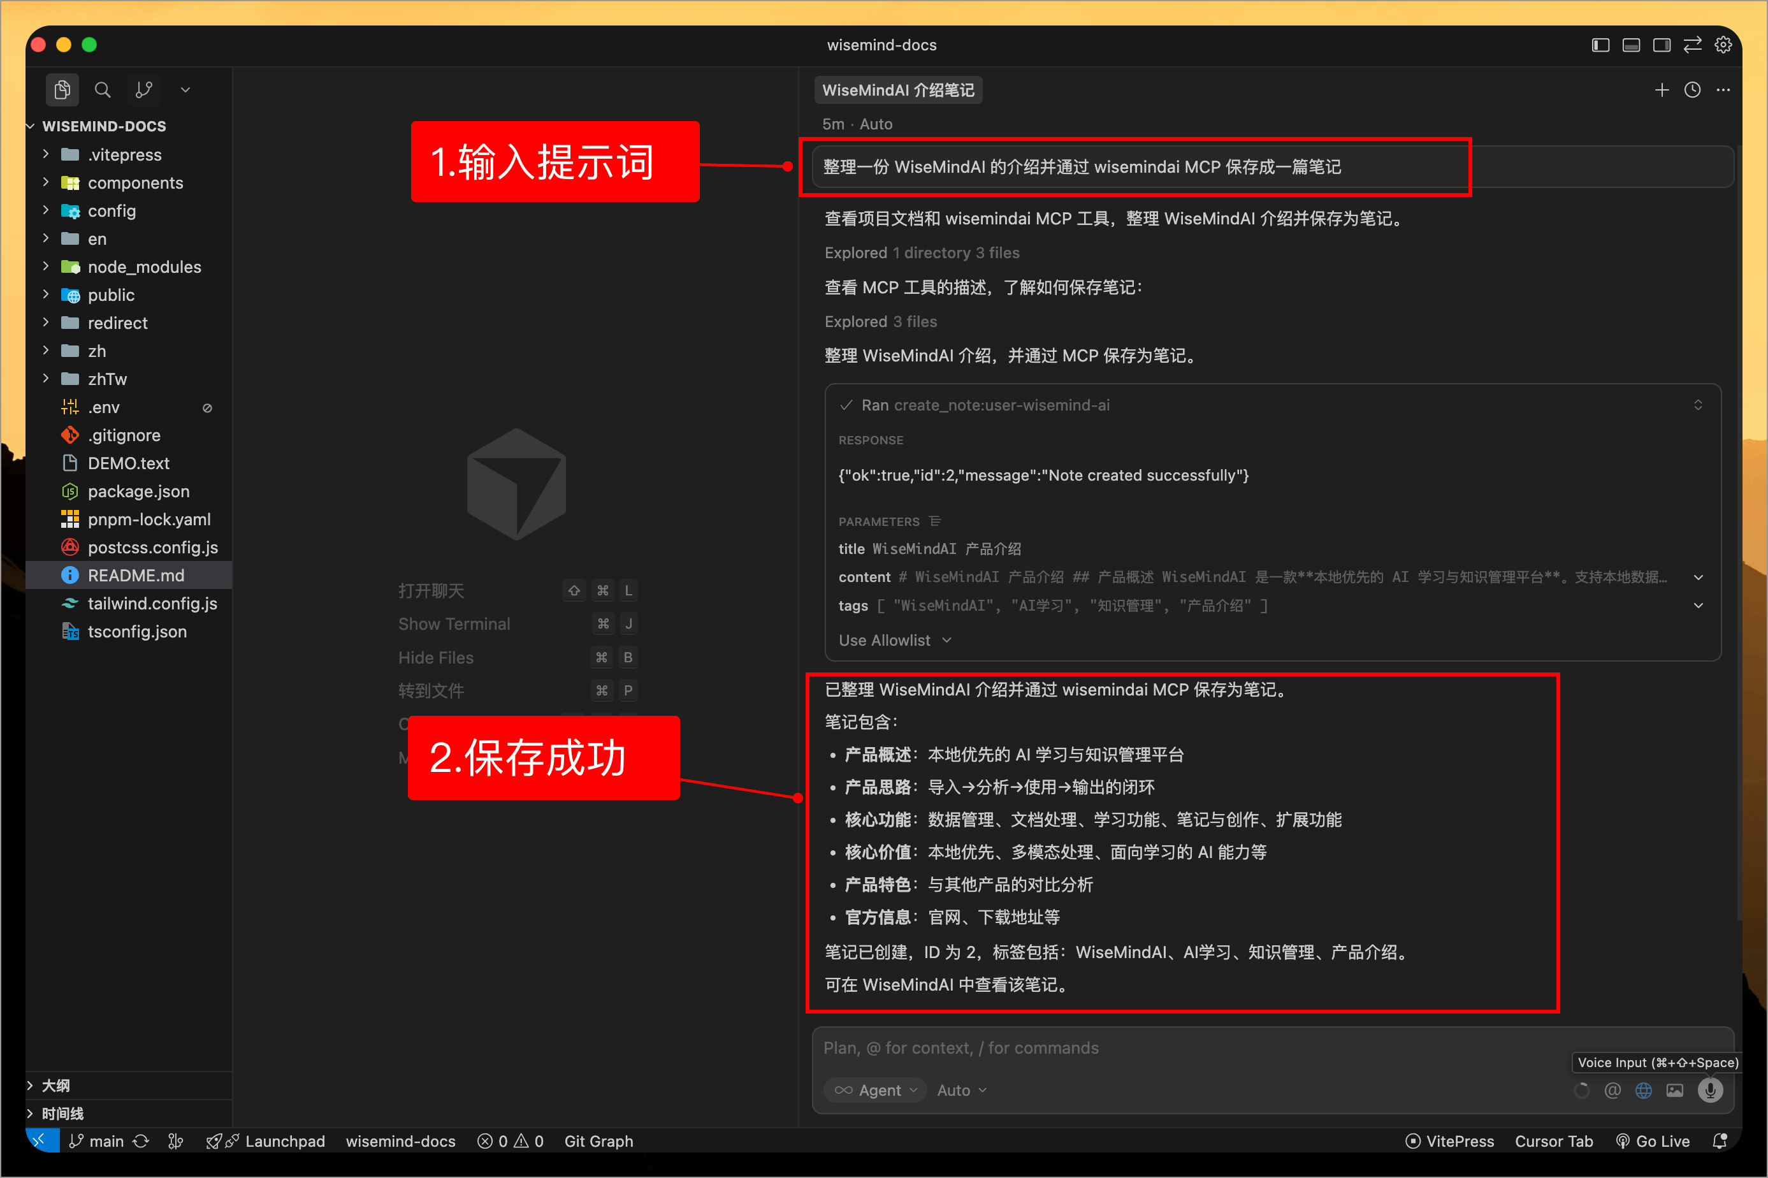Open the Explorer view in the activity bar
The image size is (1768, 1178).
pyautogui.click(x=62, y=89)
